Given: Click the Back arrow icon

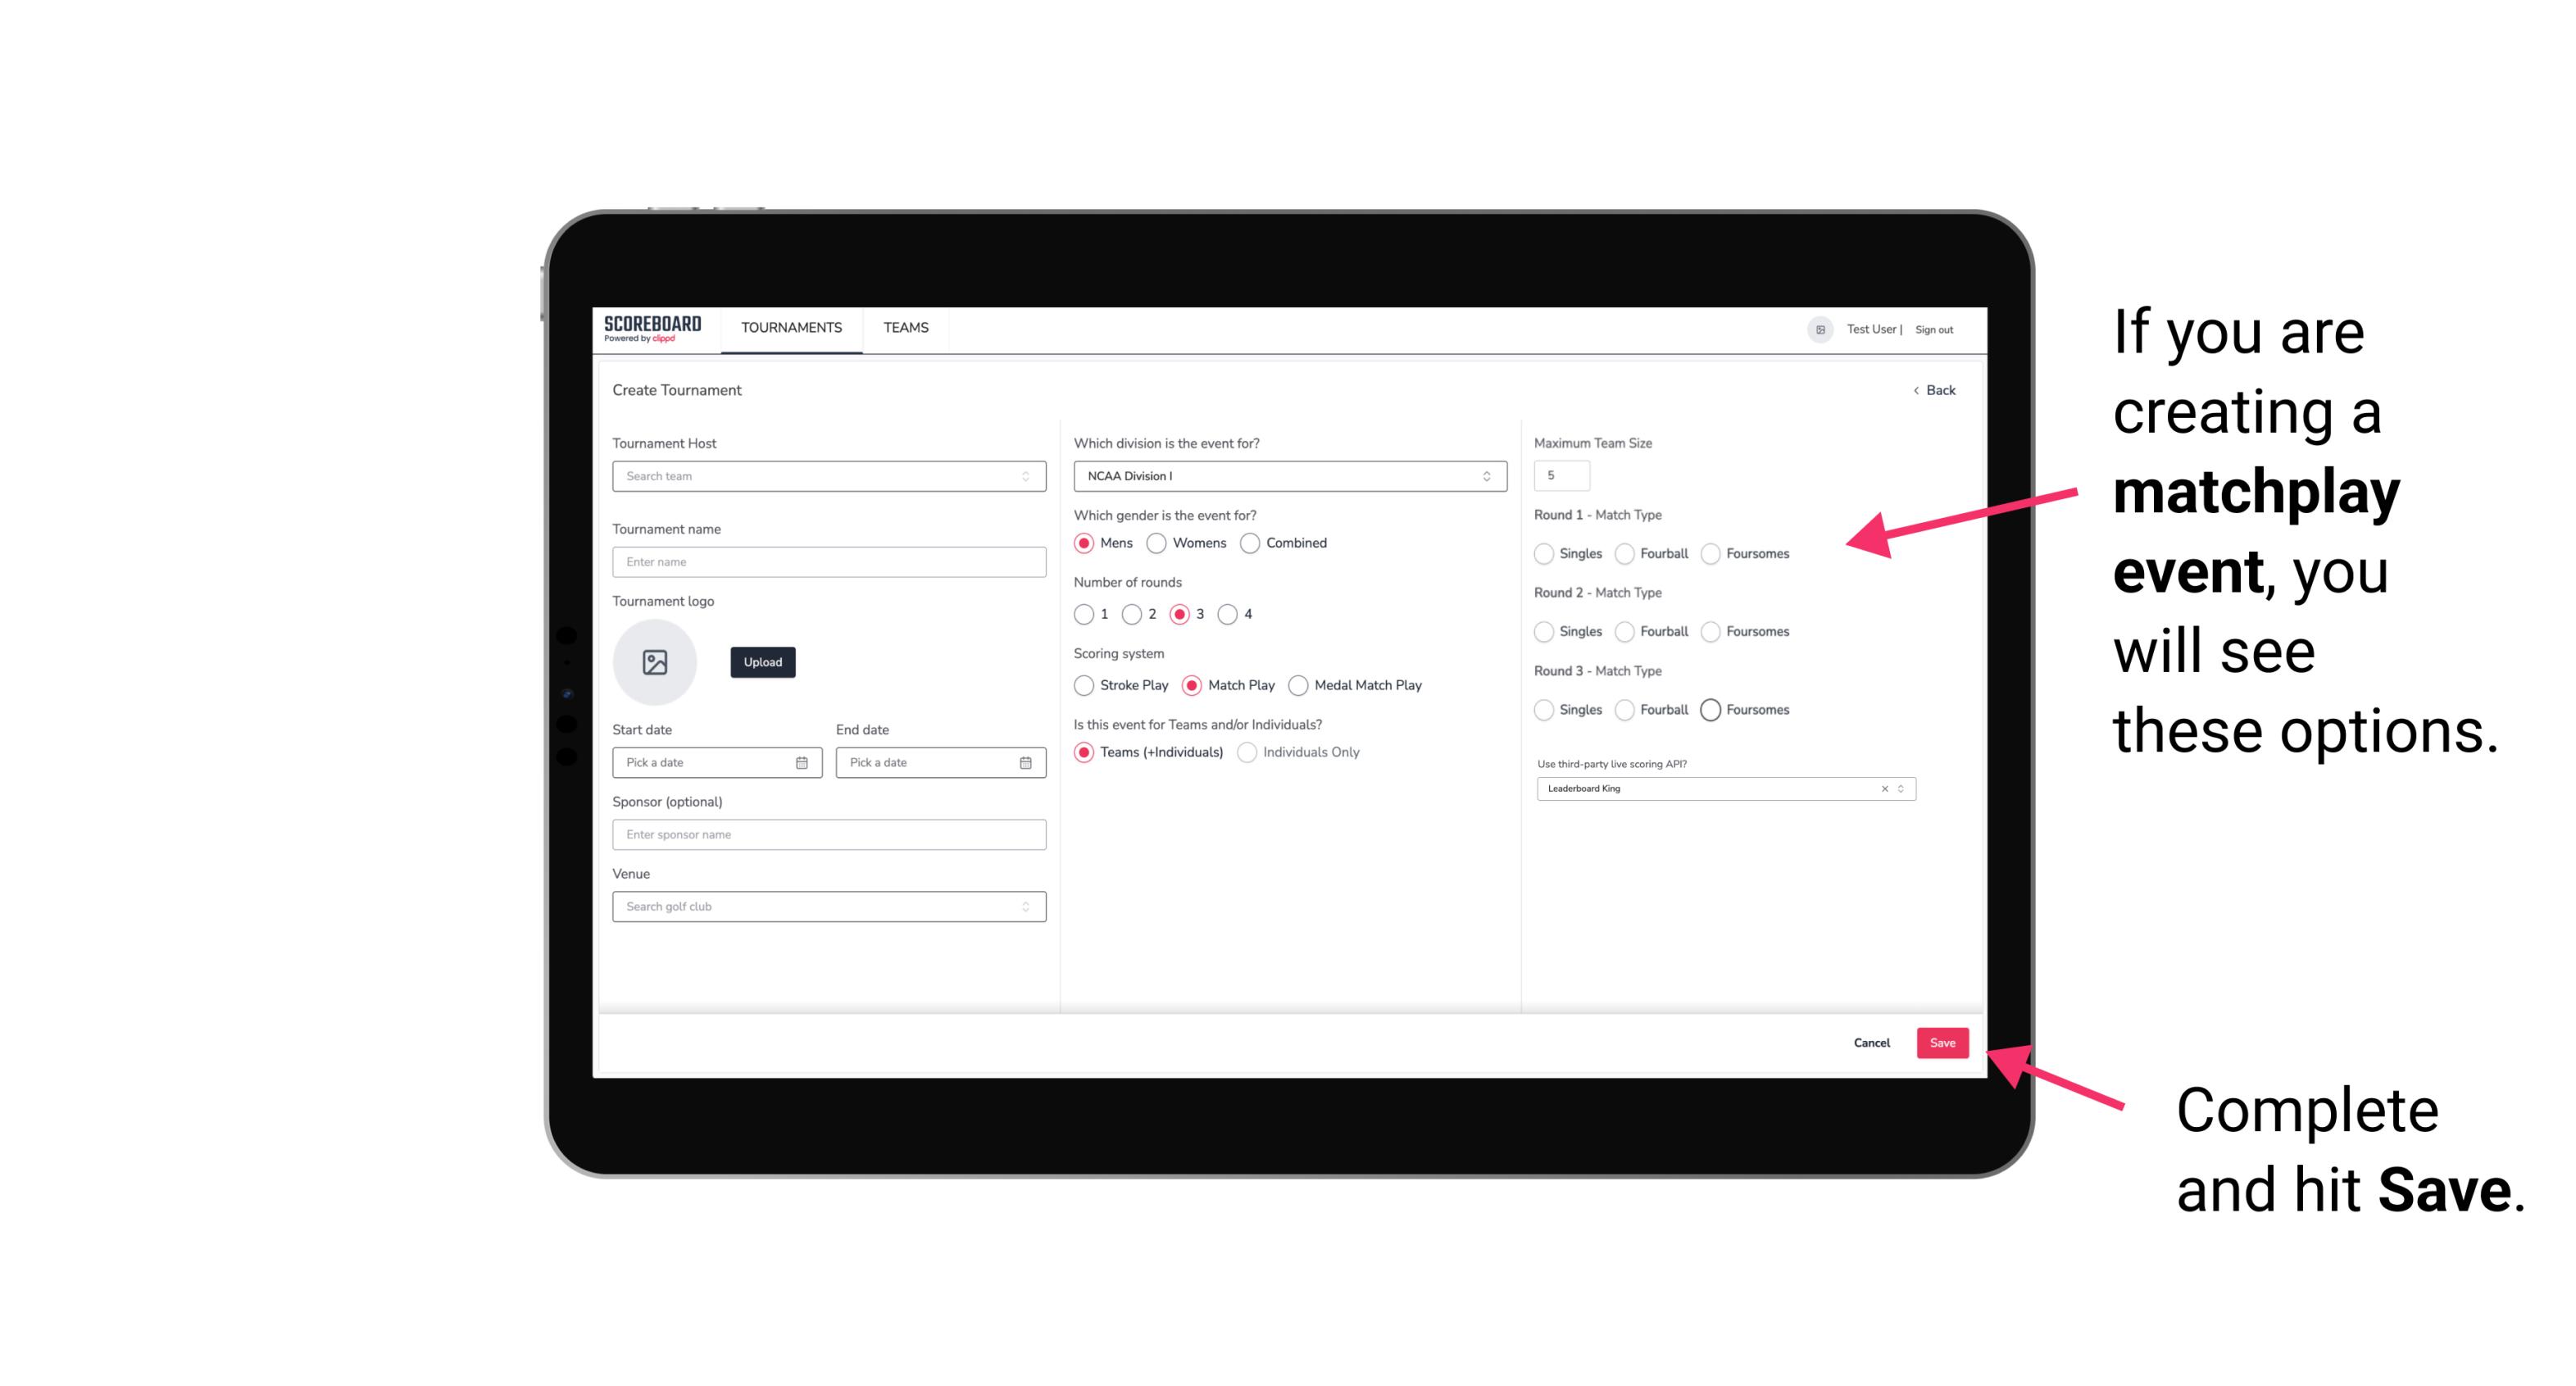Looking at the screenshot, I should 1912,389.
